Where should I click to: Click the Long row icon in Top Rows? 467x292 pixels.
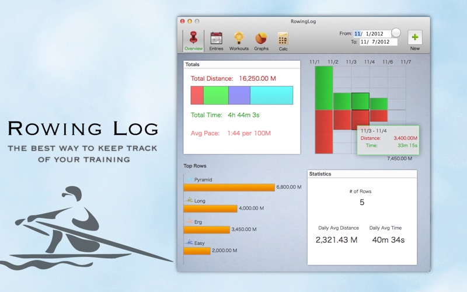tap(189, 200)
